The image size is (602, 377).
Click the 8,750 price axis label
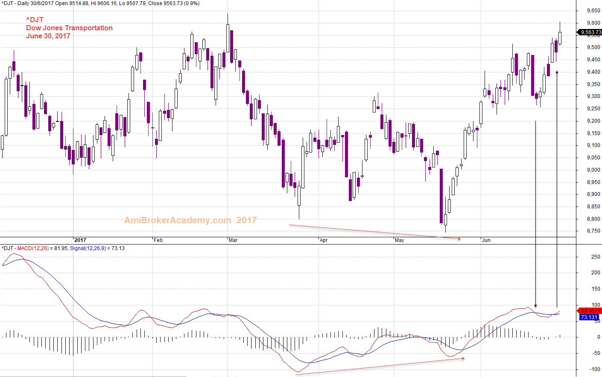tap(593, 231)
